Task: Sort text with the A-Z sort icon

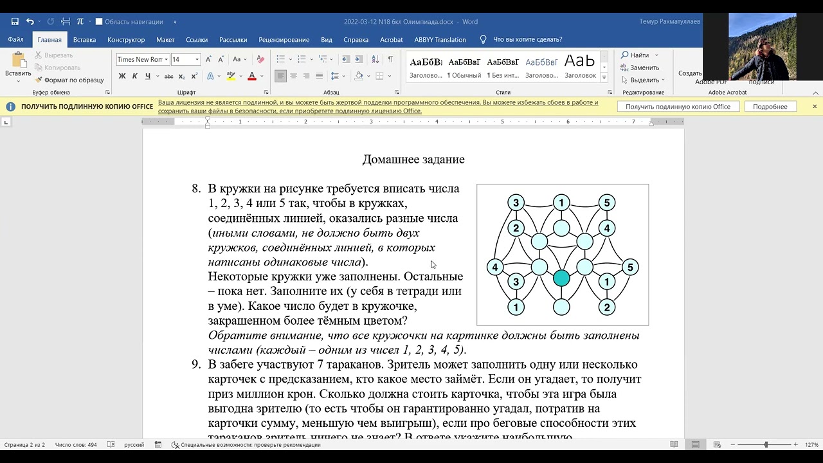Action: 375,59
